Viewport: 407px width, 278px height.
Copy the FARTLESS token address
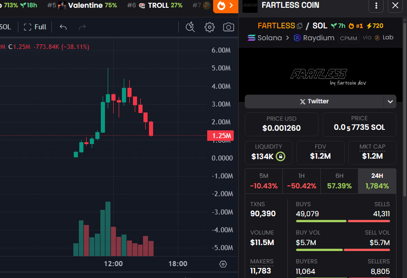300,26
